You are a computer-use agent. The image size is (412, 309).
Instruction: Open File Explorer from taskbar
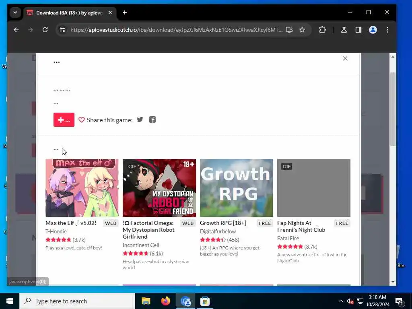(x=146, y=301)
